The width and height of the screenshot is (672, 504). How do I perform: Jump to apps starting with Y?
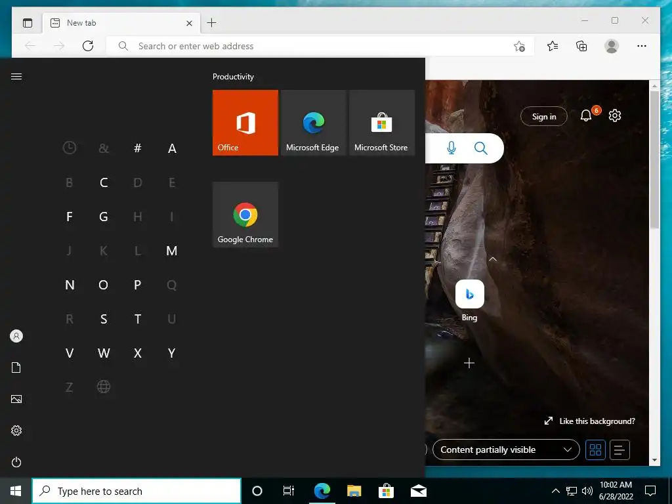[172, 353]
